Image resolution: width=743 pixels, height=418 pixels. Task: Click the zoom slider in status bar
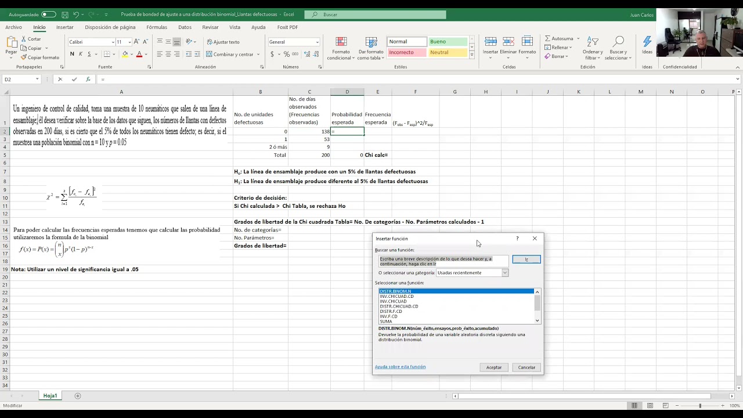coord(699,405)
